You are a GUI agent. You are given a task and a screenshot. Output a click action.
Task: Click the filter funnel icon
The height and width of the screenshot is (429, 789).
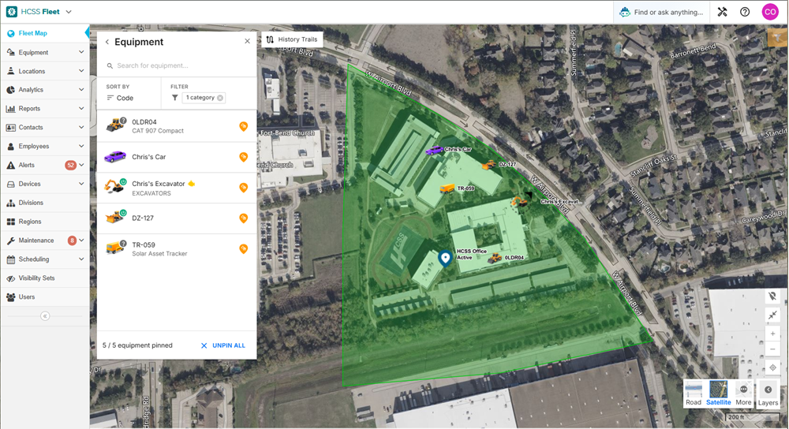[x=174, y=98]
